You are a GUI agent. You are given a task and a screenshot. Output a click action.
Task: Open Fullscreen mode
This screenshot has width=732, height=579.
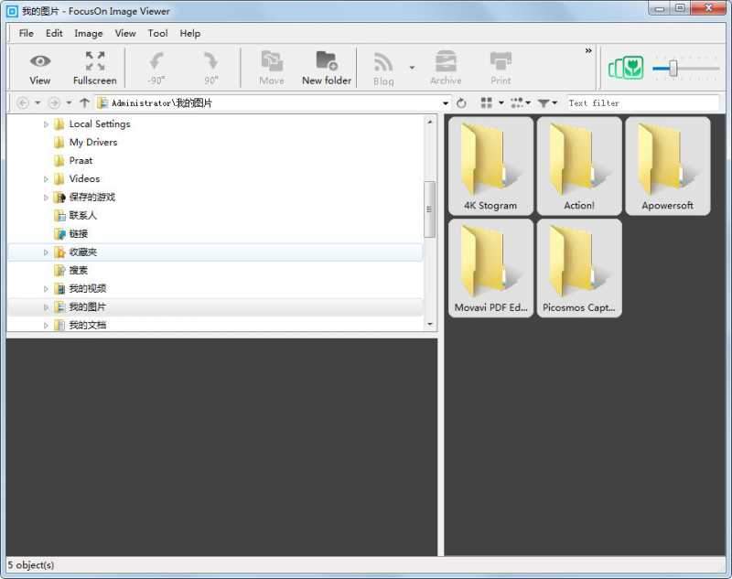94,66
